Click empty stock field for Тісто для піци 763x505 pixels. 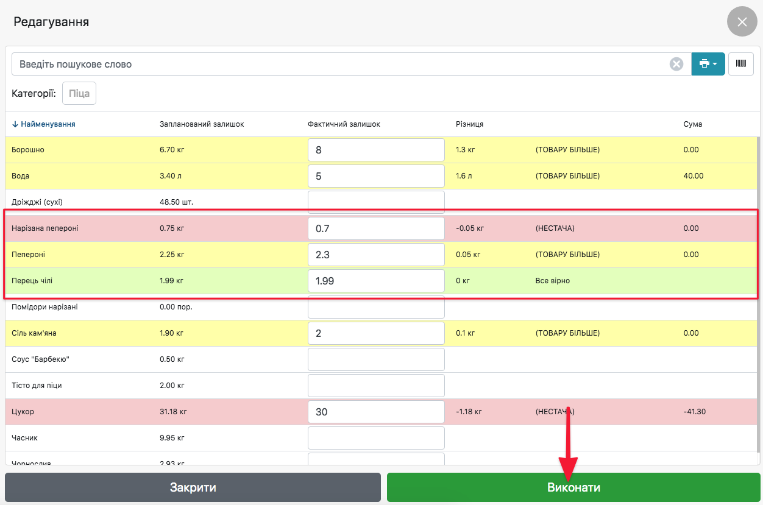coord(376,386)
